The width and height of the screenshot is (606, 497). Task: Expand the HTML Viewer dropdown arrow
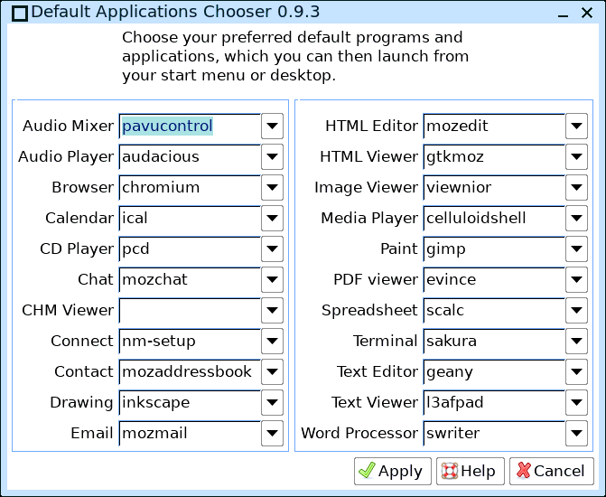(576, 156)
